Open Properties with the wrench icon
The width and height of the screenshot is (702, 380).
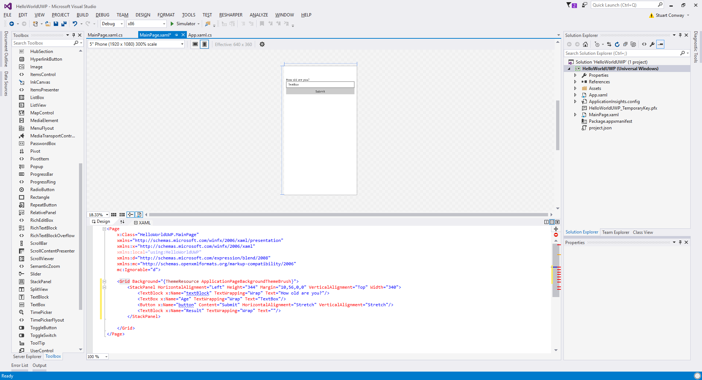point(652,44)
